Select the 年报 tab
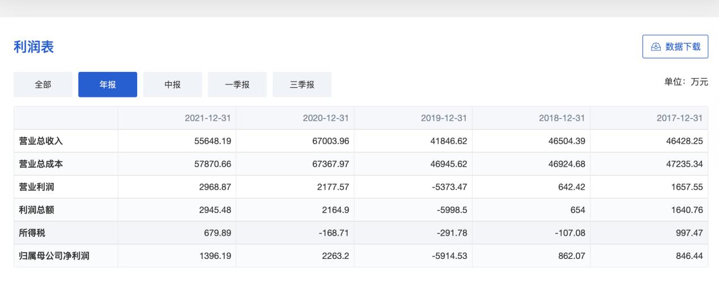719x281 pixels. coord(108,84)
